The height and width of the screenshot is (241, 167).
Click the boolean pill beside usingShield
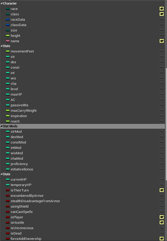click(8, 206)
